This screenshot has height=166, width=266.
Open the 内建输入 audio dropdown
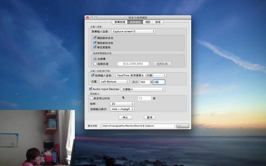coord(143,89)
